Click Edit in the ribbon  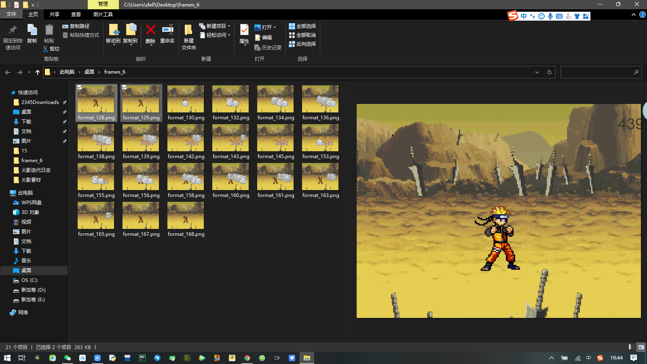tap(263, 38)
